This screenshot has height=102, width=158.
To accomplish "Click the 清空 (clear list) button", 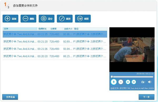I will click(x=47, y=19).
